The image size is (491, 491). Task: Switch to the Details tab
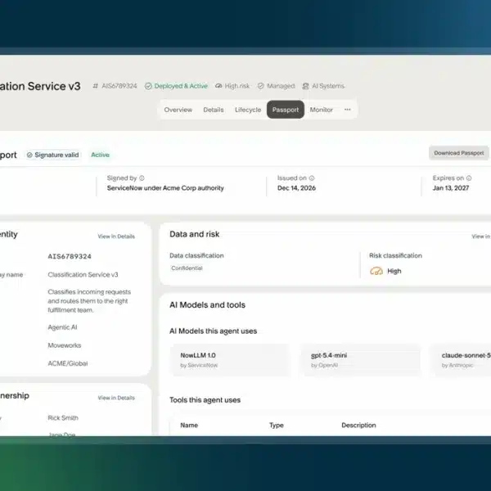click(x=214, y=110)
